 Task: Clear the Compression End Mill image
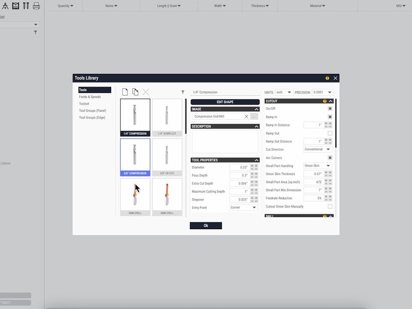[246, 116]
